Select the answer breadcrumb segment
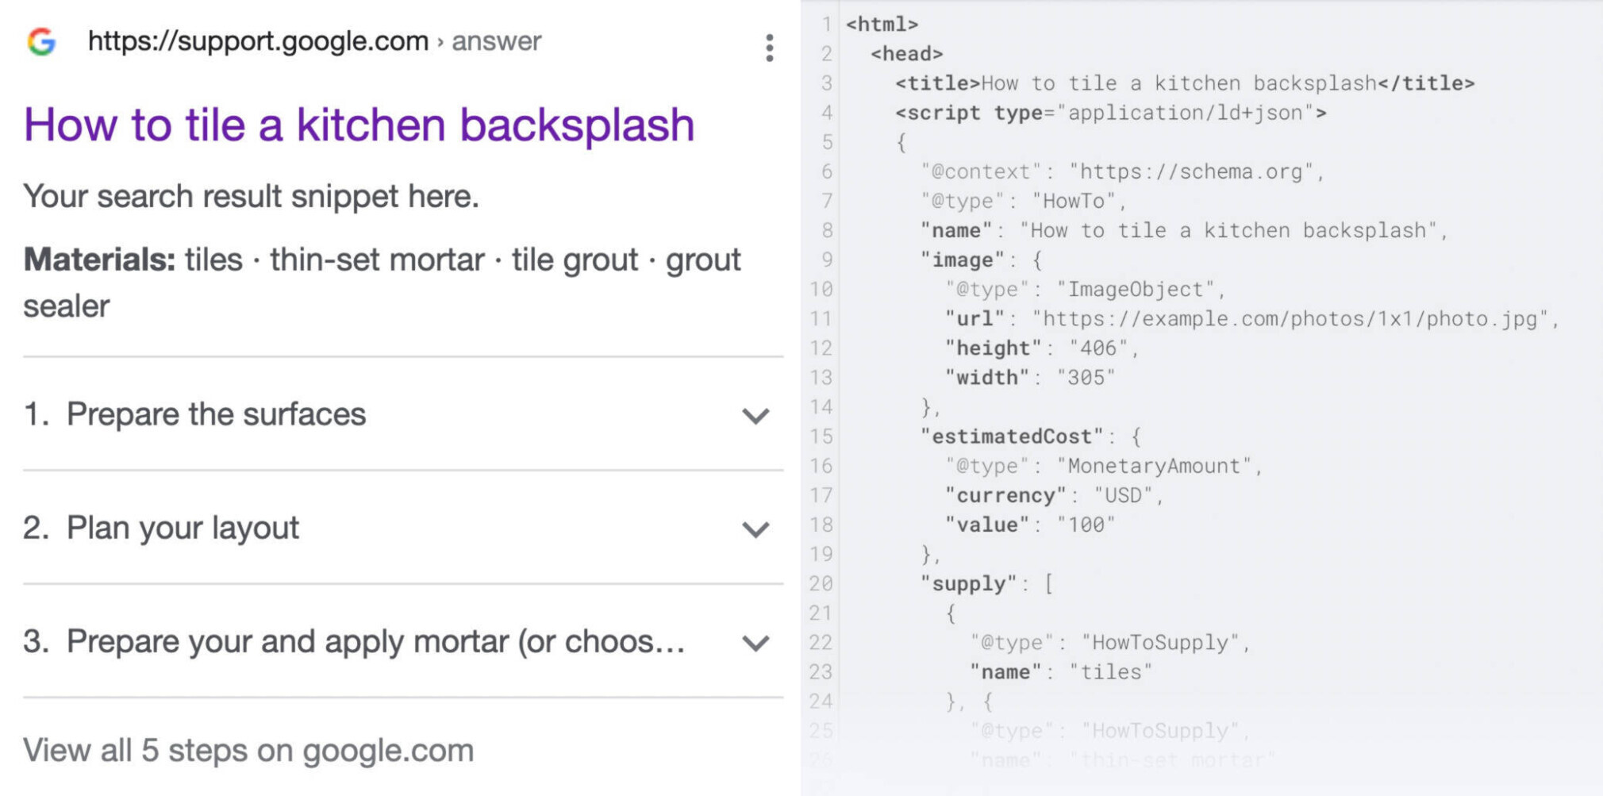The height and width of the screenshot is (796, 1603). 496,41
